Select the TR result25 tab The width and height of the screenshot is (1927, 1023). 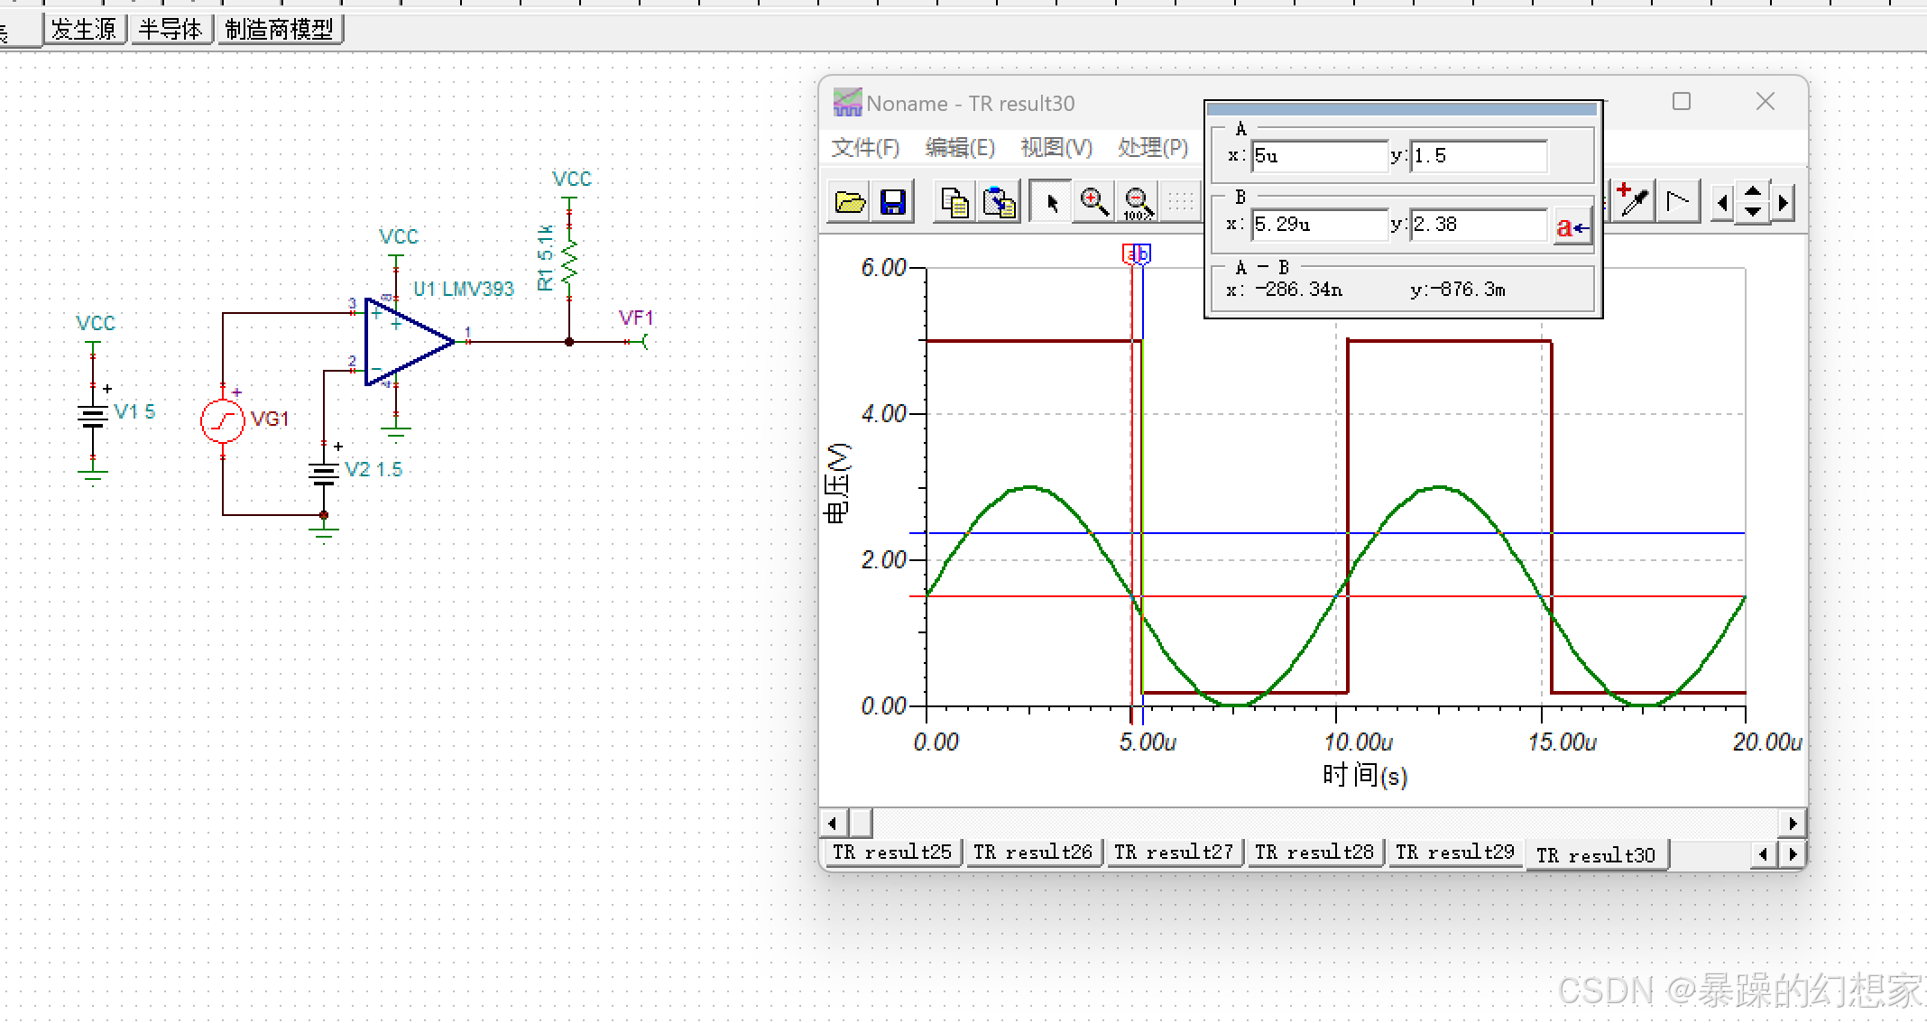(x=891, y=852)
